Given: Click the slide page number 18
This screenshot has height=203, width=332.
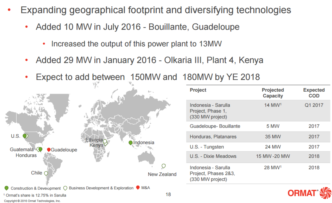Looking at the screenshot, I should click(x=168, y=194).
